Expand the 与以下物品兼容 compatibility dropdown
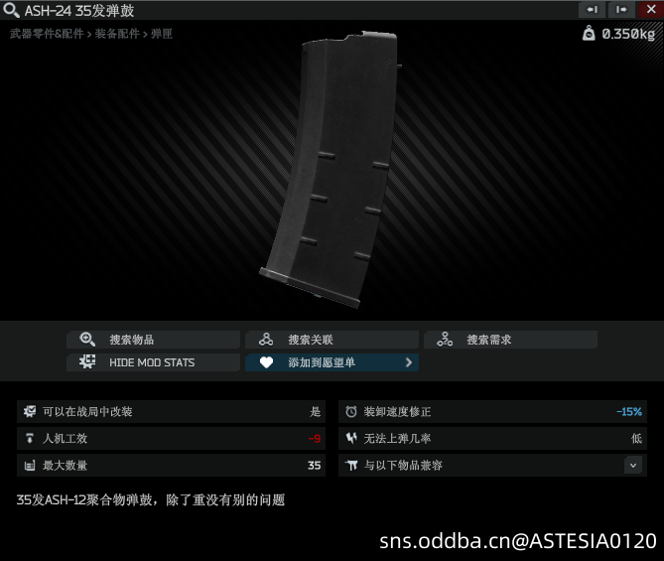The width and height of the screenshot is (664, 561). point(633,466)
